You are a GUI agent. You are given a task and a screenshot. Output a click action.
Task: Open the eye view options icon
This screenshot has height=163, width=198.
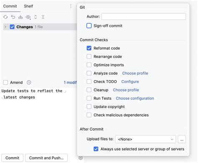(28, 17)
